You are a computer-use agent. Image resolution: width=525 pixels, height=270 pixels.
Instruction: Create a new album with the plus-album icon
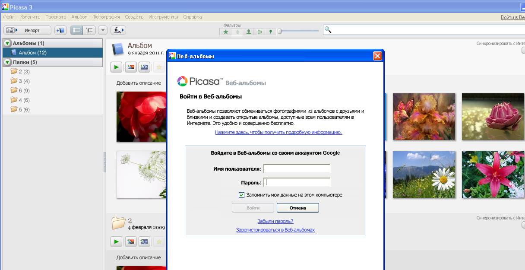60,30
